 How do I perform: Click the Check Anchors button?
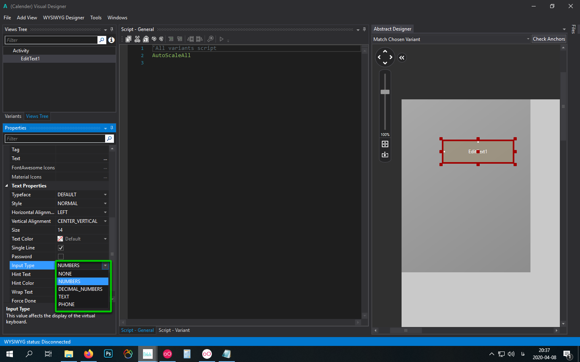[x=549, y=39]
